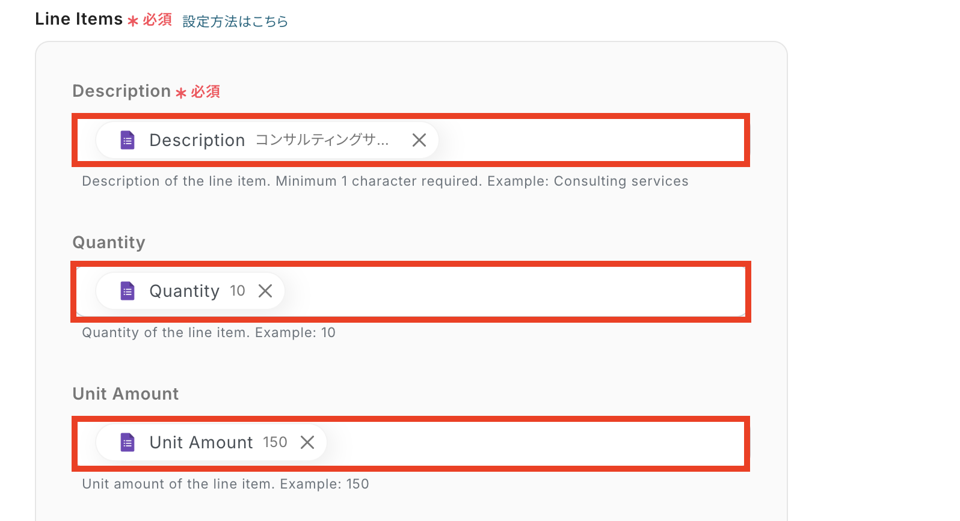Click the Unit Amount field label

[126, 394]
